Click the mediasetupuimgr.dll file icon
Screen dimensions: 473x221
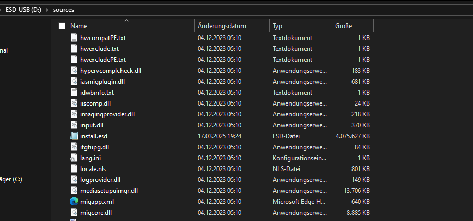74,191
